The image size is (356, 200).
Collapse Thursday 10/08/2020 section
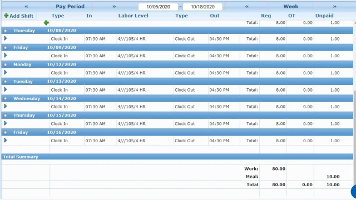point(6,31)
